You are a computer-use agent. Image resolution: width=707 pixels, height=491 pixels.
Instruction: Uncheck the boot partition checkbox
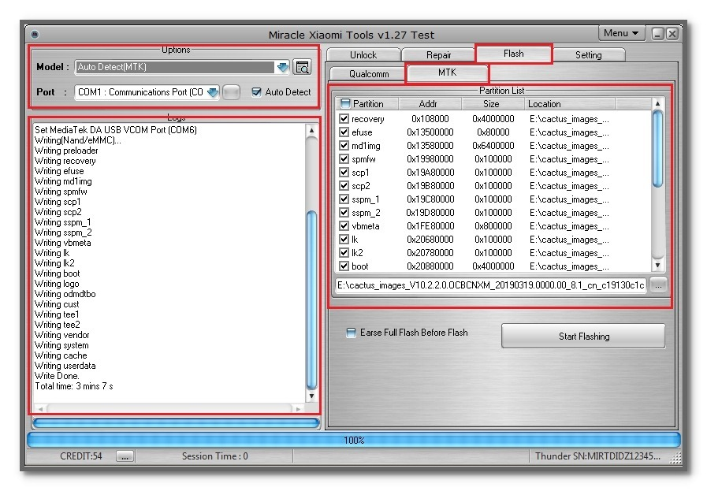coord(344,266)
